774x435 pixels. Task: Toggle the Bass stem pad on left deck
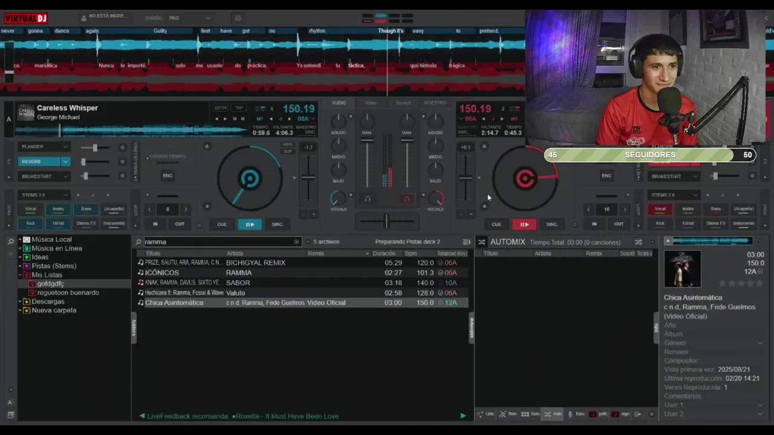point(86,209)
